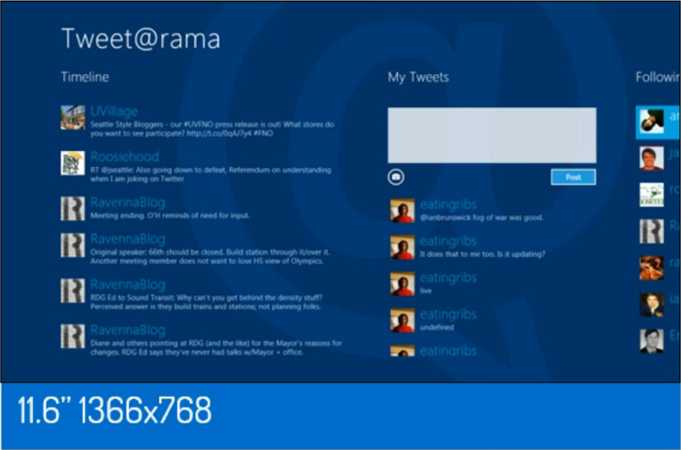Viewport: 681px width, 450px height.
Task: Open the Roosiehood profile picture
Action: [72, 163]
